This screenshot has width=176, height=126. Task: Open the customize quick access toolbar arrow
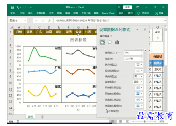click(x=31, y=7)
